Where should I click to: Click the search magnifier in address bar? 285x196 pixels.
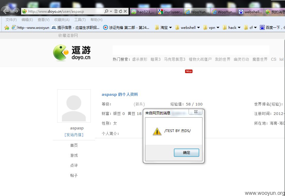click(x=106, y=11)
